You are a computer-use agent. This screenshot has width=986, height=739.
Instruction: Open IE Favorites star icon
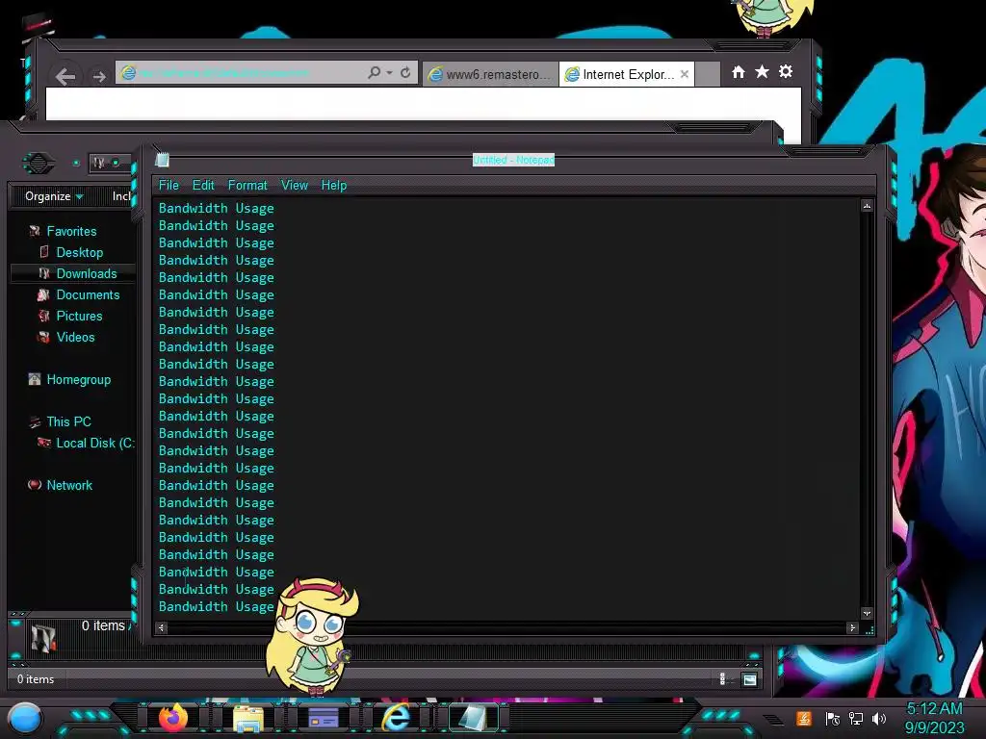click(763, 71)
